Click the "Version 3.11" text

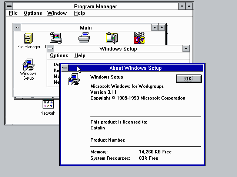[103, 92]
